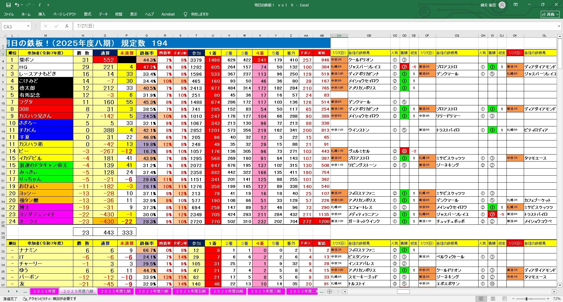Switch to Page Layout view icon

coord(493,299)
